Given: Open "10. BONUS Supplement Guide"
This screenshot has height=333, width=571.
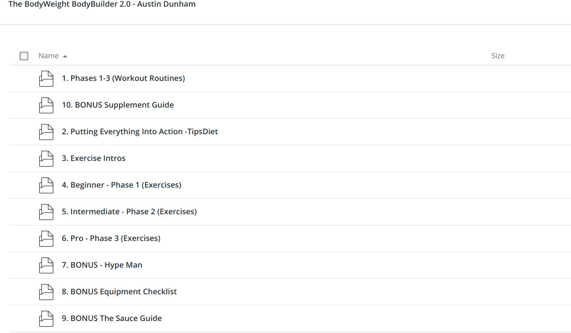Looking at the screenshot, I should (x=117, y=105).
